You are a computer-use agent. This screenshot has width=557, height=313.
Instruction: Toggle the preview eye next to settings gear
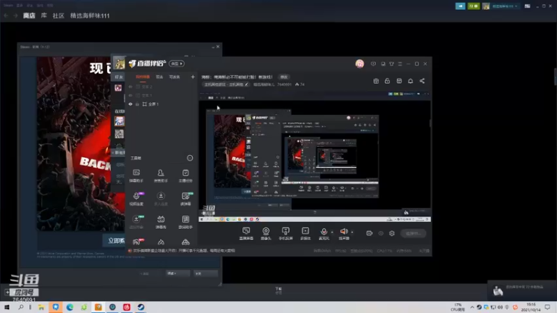[x=381, y=233]
